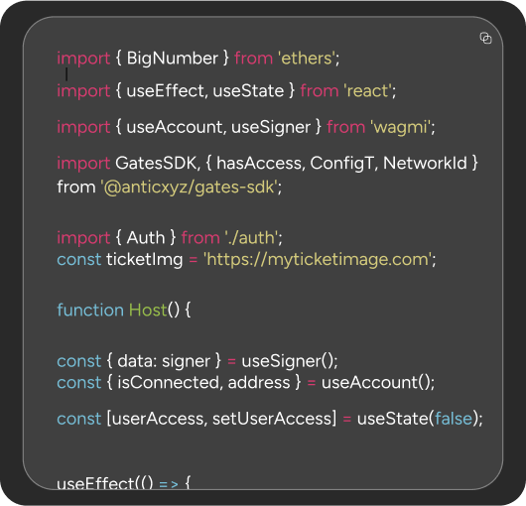The image size is (526, 506).
Task: Click the myticketimage.com URL string
Action: 317,260
